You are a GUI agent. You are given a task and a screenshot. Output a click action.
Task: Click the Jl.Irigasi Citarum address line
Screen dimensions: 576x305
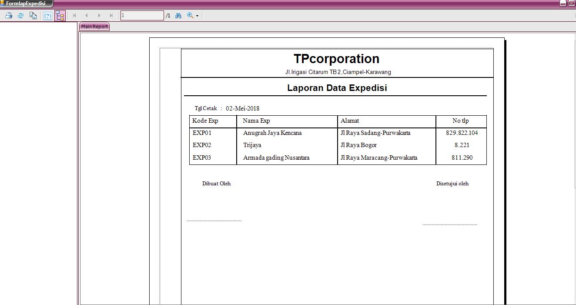pyautogui.click(x=338, y=72)
